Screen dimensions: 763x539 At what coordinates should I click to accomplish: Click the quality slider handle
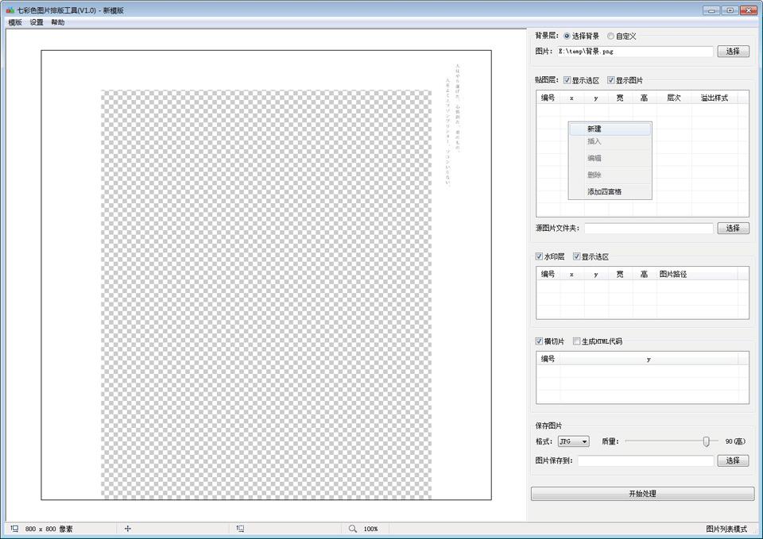(x=706, y=441)
